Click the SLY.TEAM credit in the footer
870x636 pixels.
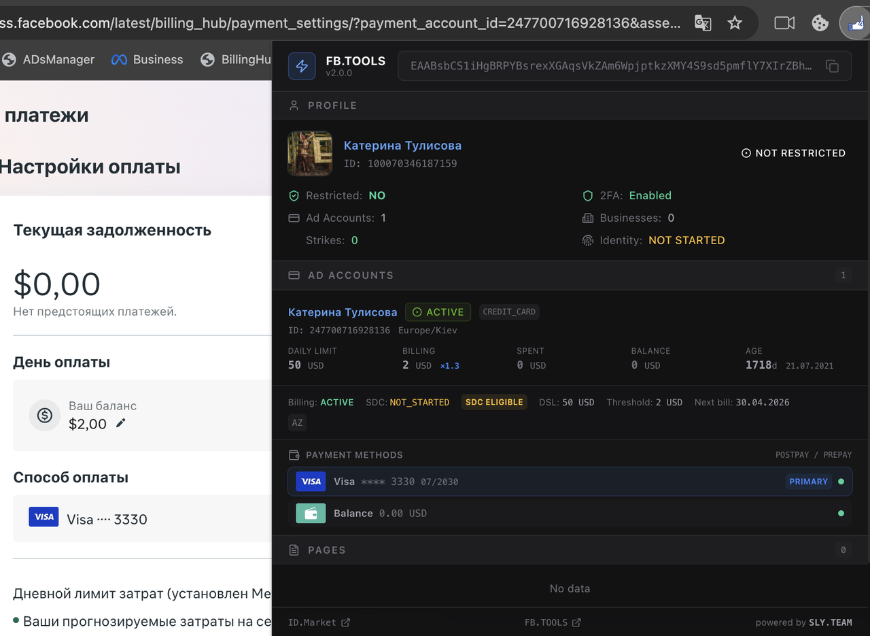(830, 622)
